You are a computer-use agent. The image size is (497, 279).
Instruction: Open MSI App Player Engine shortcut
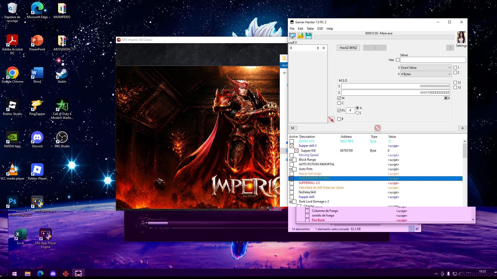pyautogui.click(x=46, y=238)
